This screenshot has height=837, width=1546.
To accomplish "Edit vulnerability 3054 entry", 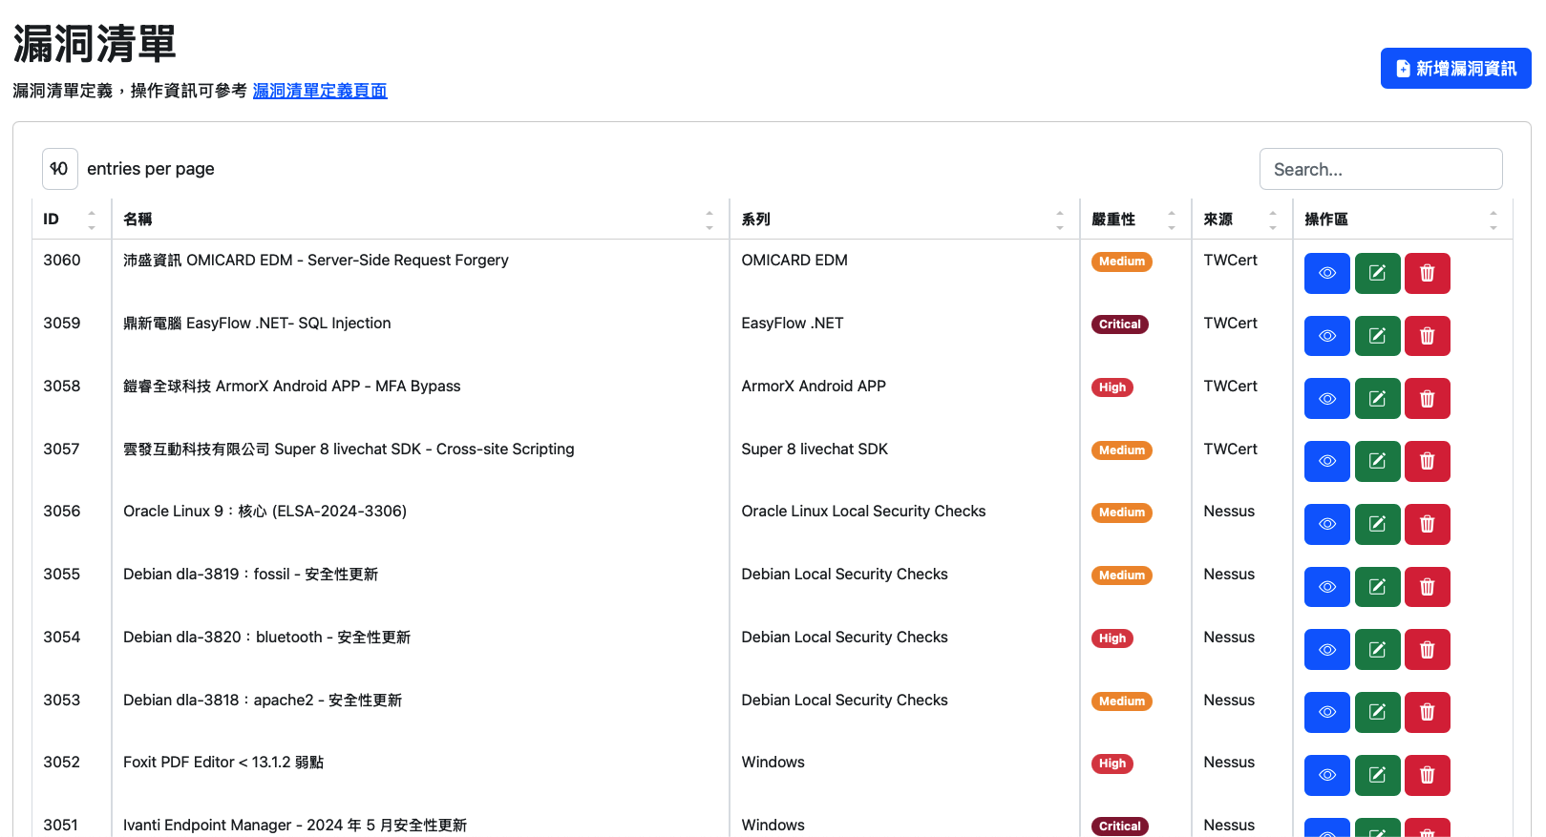I will click(x=1377, y=650).
